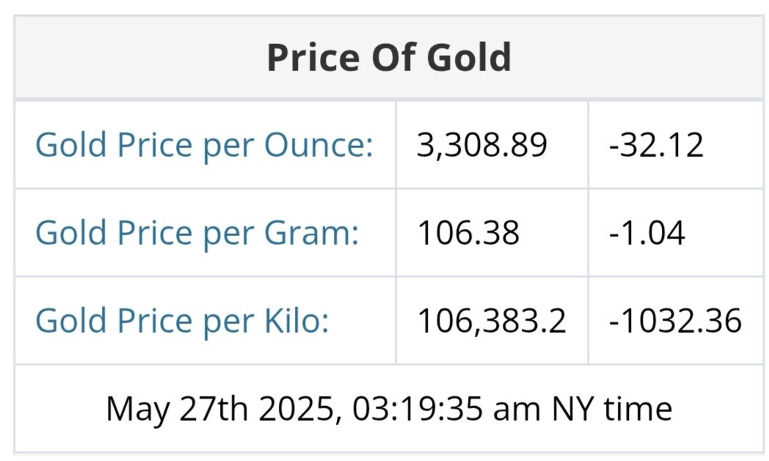Click the 3,308.89 ounce price value
This screenshot has width=769, height=461.
(482, 145)
